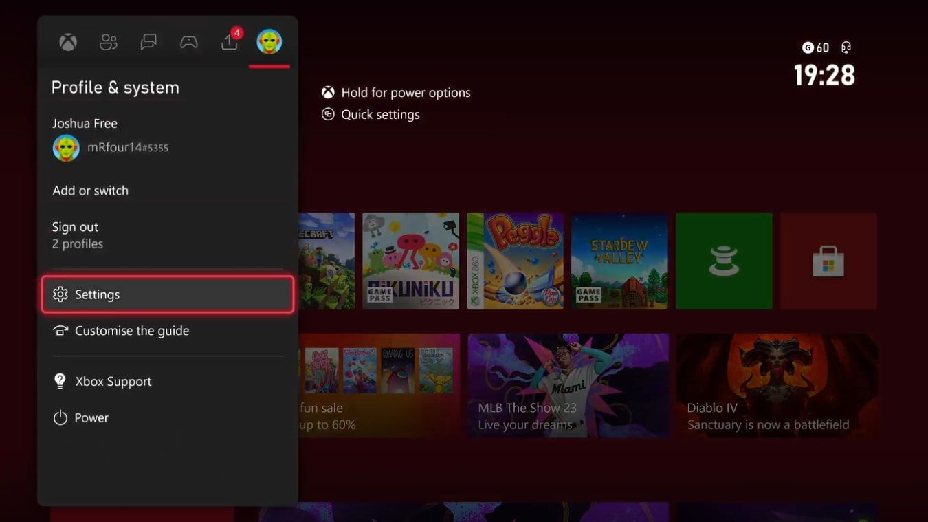
Task: Click the headset status icon
Action: 846,47
